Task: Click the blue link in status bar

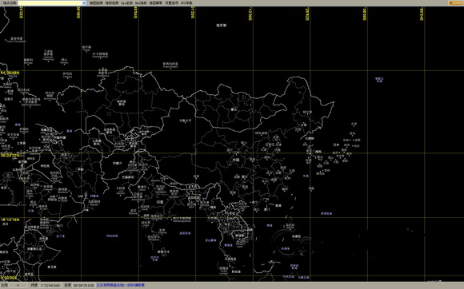Action: pyautogui.click(x=121, y=285)
